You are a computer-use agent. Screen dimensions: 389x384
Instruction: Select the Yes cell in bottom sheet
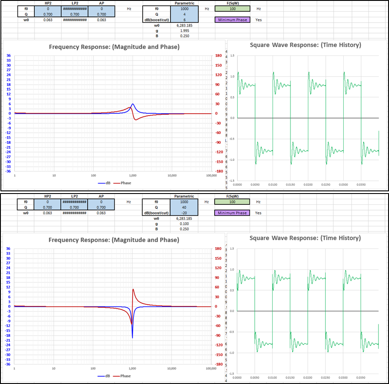pyautogui.click(x=258, y=213)
